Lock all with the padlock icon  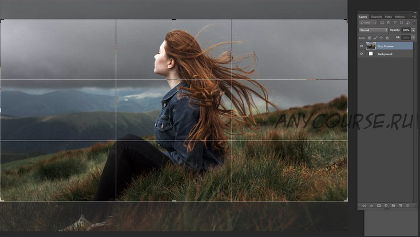coord(387,38)
